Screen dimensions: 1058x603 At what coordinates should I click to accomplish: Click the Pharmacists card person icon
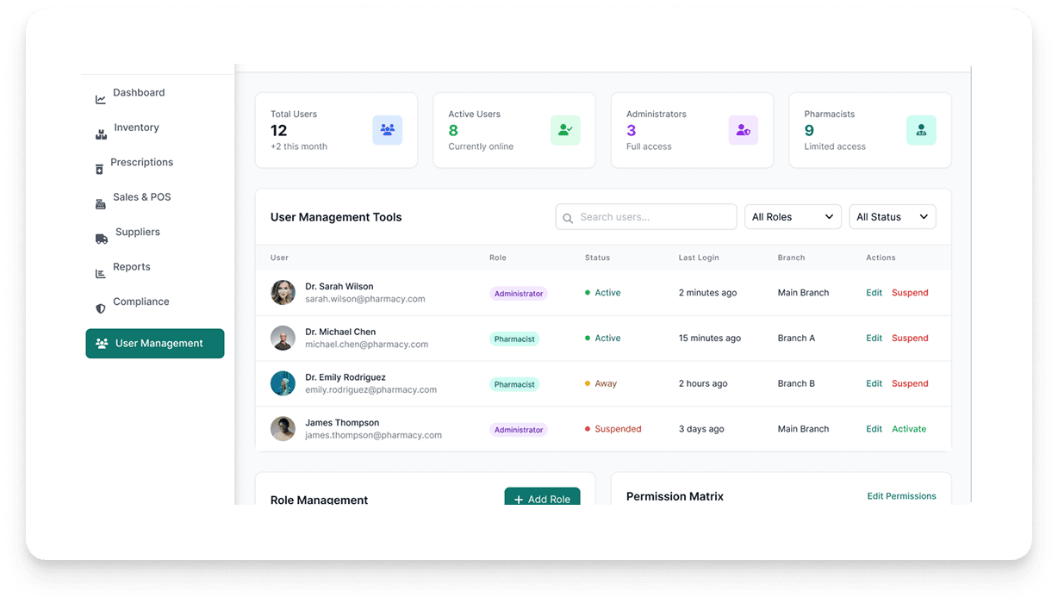[921, 129]
